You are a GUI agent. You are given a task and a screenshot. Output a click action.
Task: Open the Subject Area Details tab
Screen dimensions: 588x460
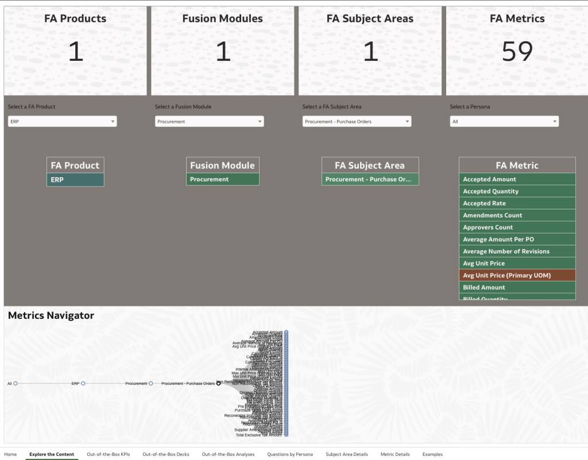coord(346,454)
